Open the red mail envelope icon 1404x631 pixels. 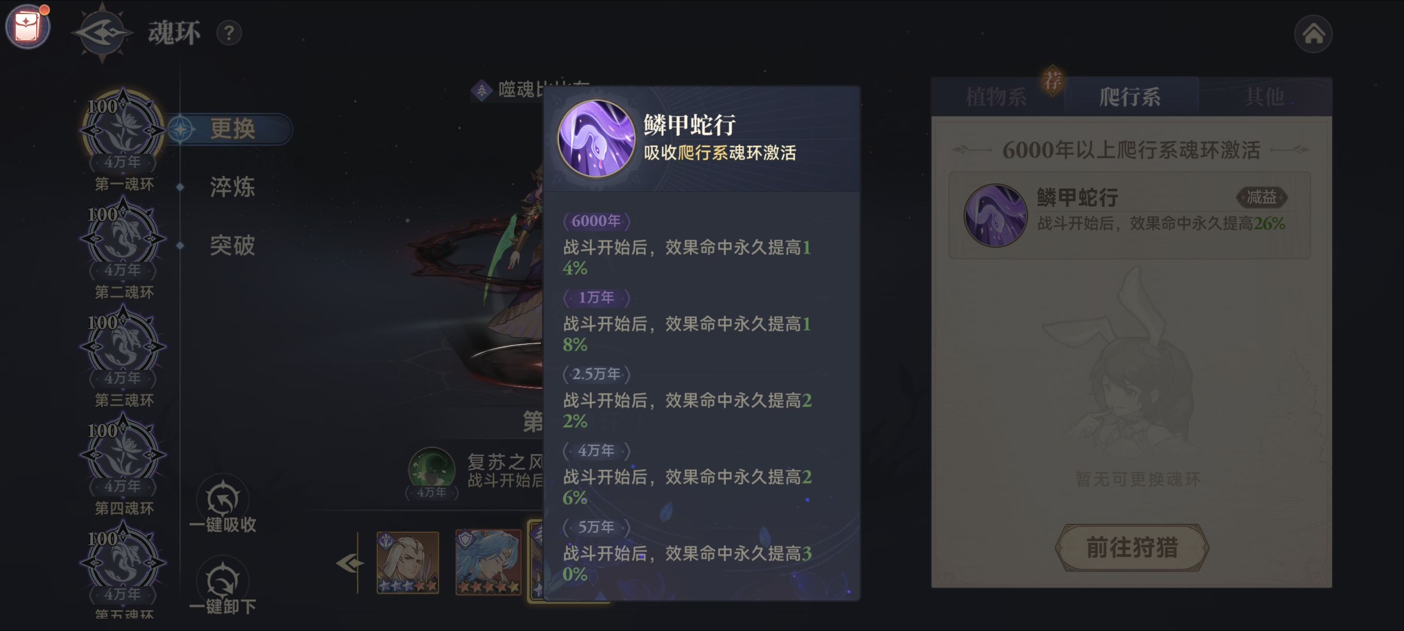point(27,27)
